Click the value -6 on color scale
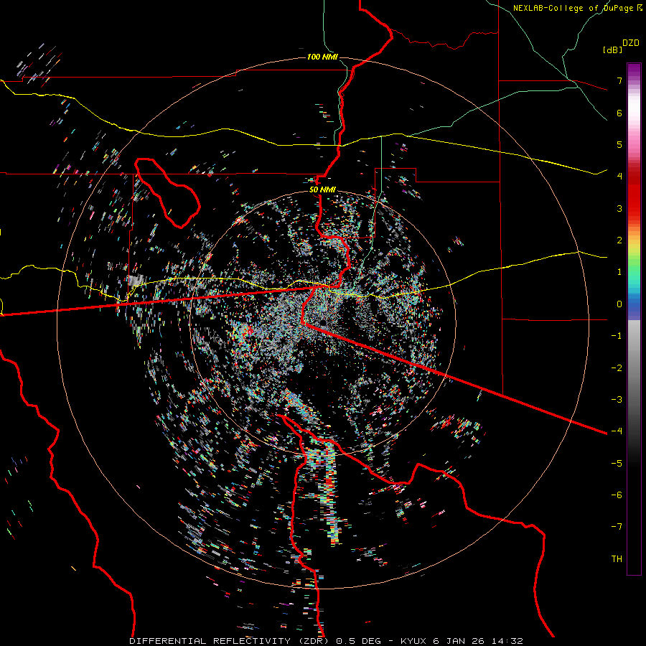This screenshot has width=646, height=646. pyautogui.click(x=617, y=495)
